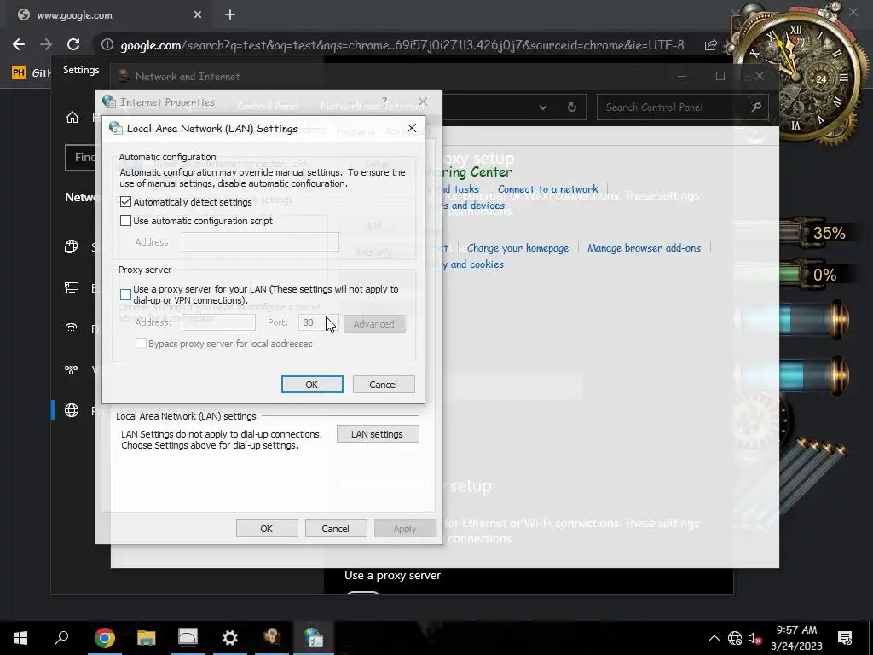Show hidden system tray icons
This screenshot has width=873, height=655.
click(714, 638)
